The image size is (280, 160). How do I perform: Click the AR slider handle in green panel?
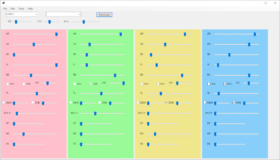click(x=121, y=34)
